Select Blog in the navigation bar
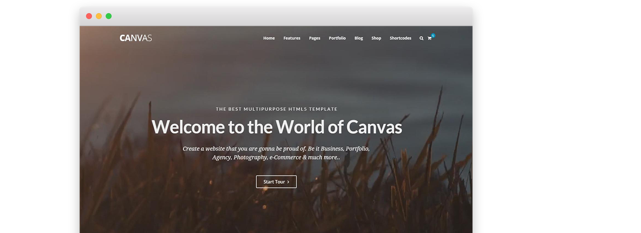Image resolution: width=641 pixels, height=233 pixels. (x=359, y=38)
